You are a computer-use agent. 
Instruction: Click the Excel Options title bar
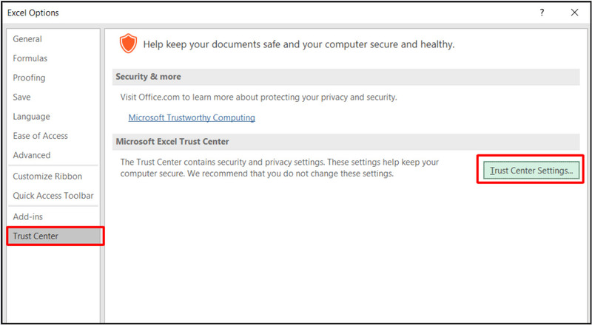tap(222, 13)
